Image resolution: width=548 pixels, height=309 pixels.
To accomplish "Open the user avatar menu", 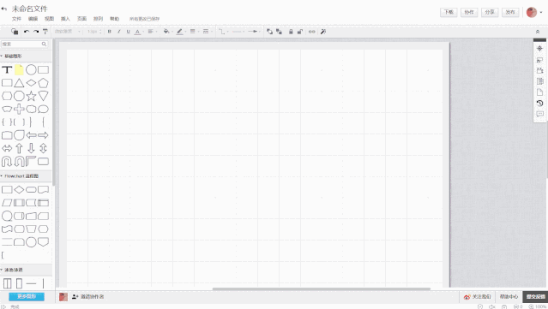I will 534,12.
